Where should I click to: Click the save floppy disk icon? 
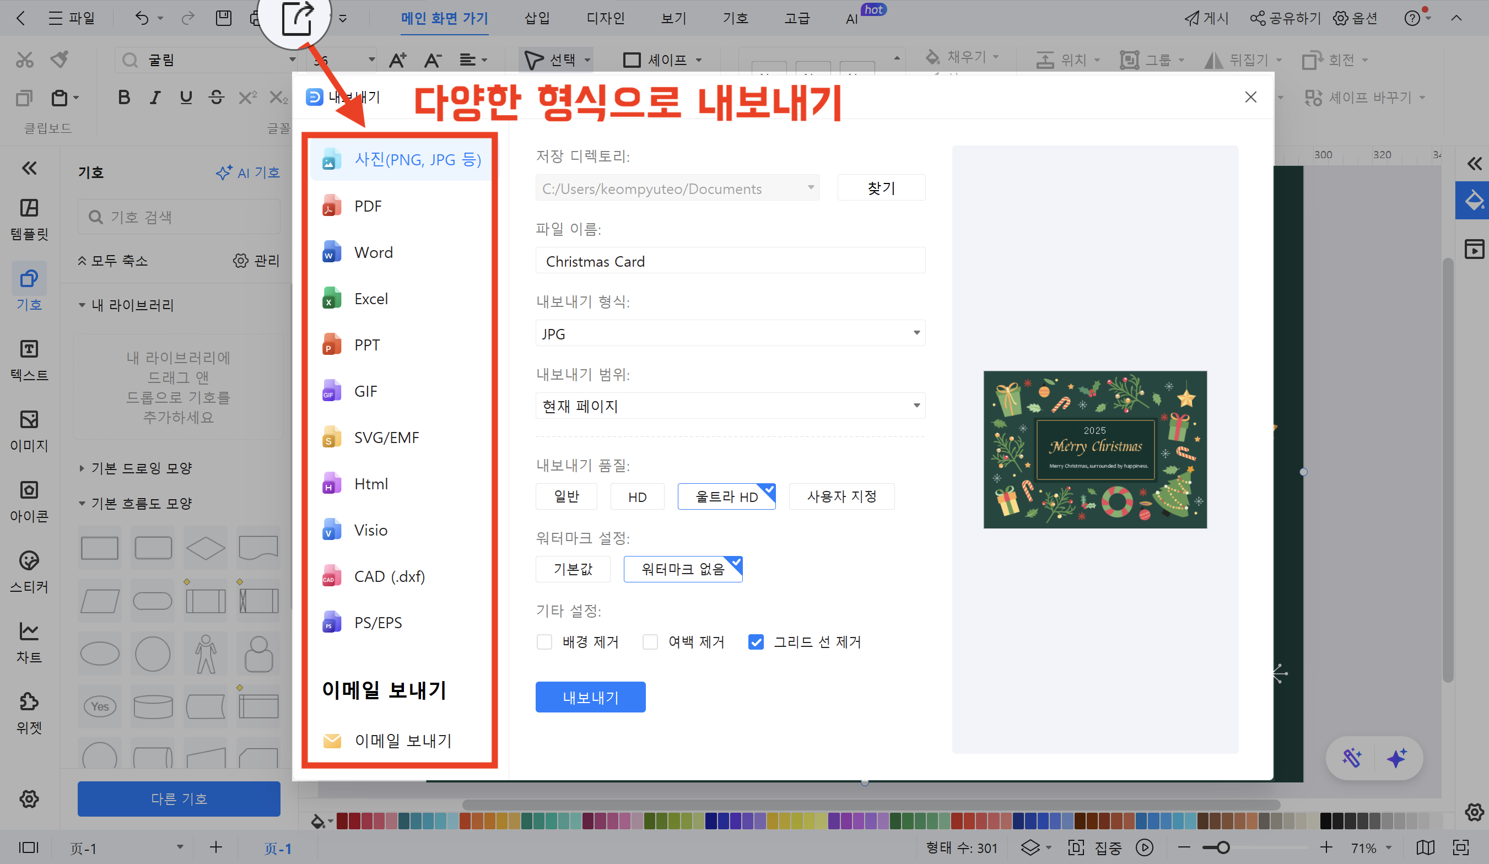[x=223, y=18]
